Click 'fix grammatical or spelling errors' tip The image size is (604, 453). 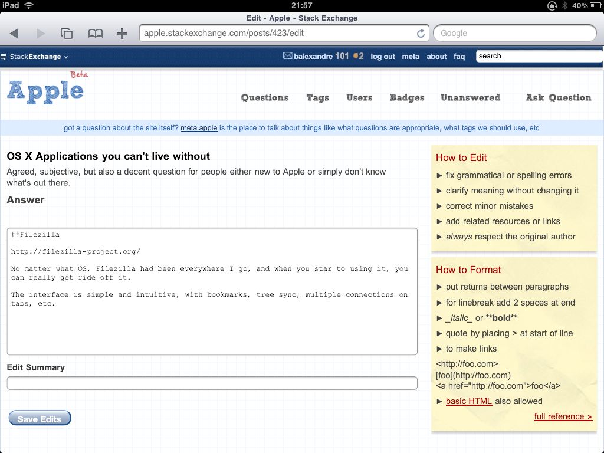pyautogui.click(x=508, y=175)
